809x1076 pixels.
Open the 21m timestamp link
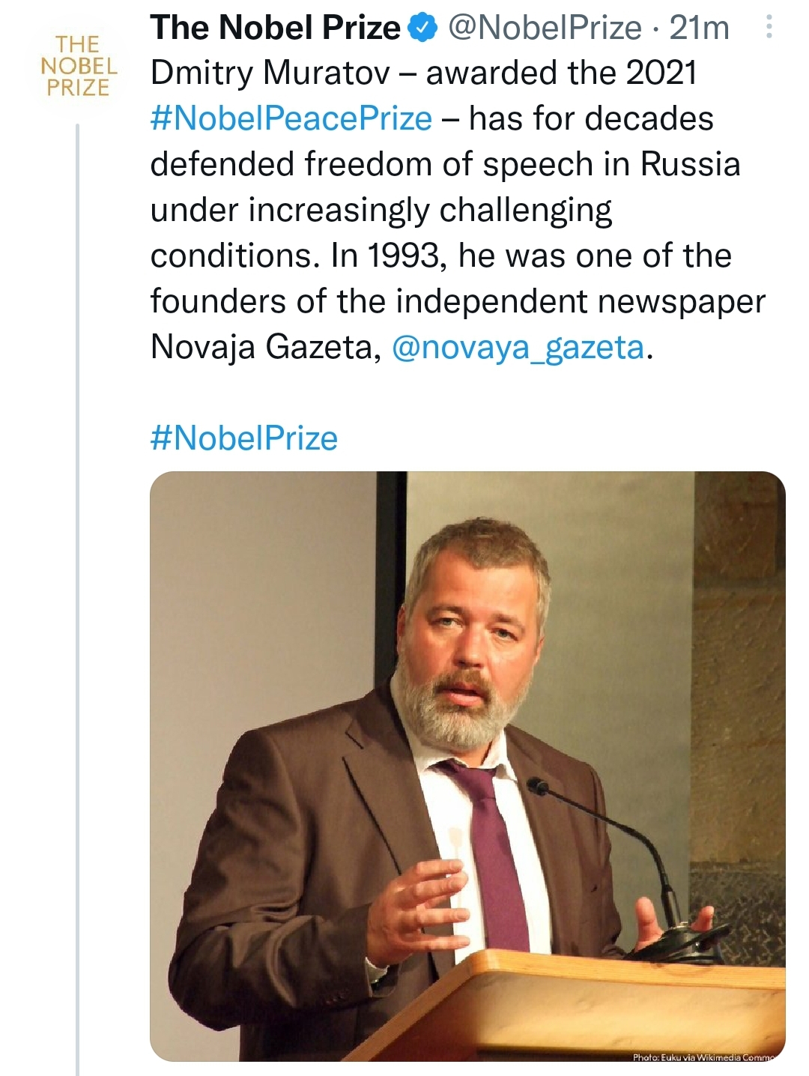(700, 28)
